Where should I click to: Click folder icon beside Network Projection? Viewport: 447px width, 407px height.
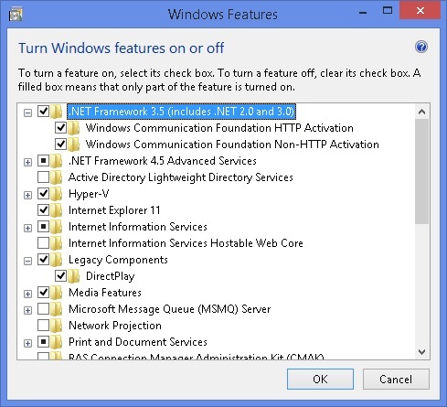(56, 326)
